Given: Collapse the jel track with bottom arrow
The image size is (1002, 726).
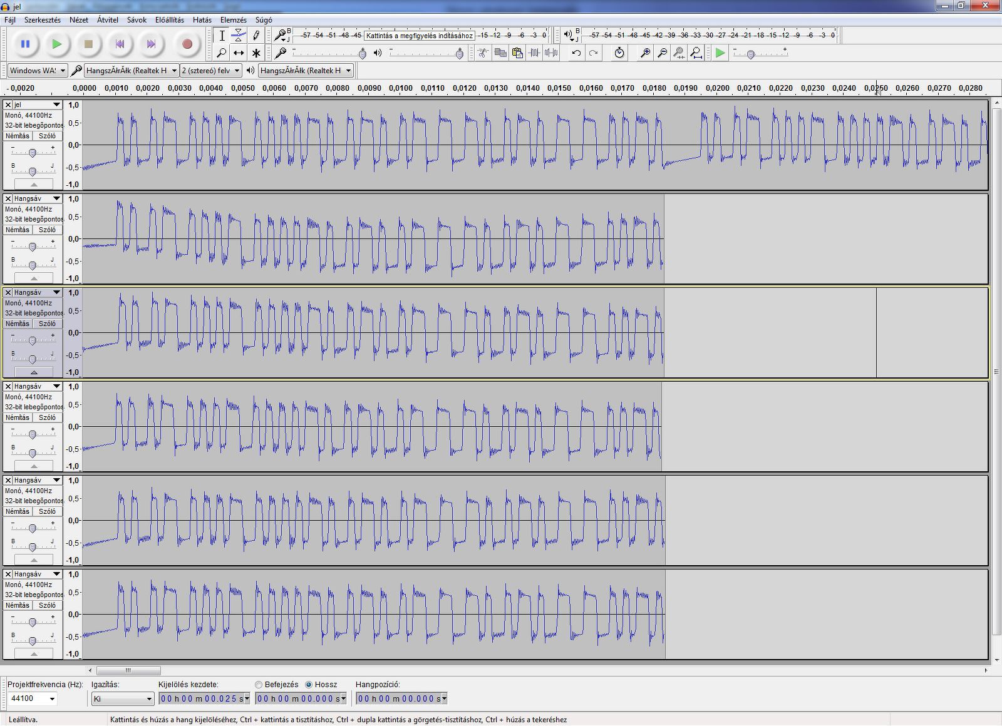Looking at the screenshot, I should [x=34, y=185].
